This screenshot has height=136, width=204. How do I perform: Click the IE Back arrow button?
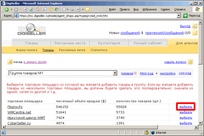pyautogui.click(x=7, y=9)
